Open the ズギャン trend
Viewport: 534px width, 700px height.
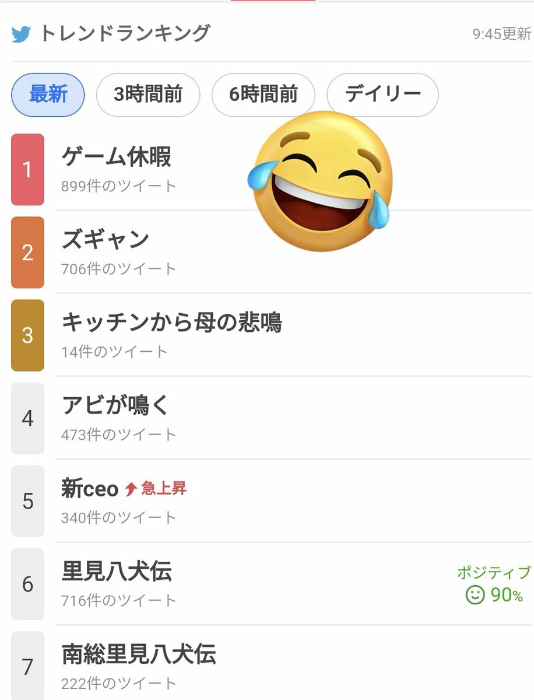click(x=106, y=240)
